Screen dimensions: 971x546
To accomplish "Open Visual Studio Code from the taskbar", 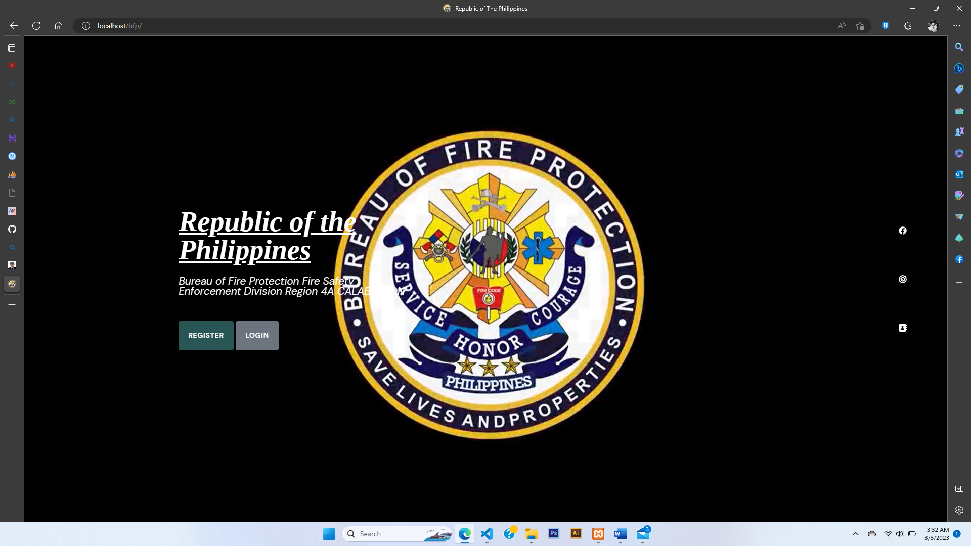I will click(487, 534).
